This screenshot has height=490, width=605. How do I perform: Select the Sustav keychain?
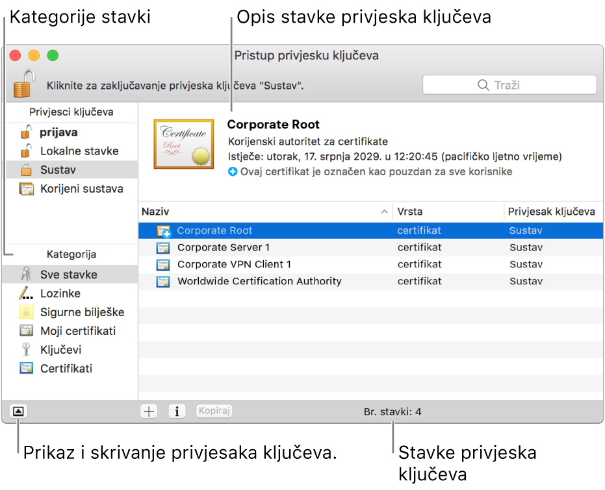[x=71, y=170]
